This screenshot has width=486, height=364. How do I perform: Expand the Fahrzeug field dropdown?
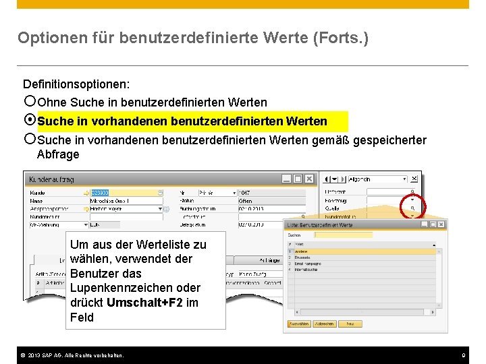[x=412, y=200]
